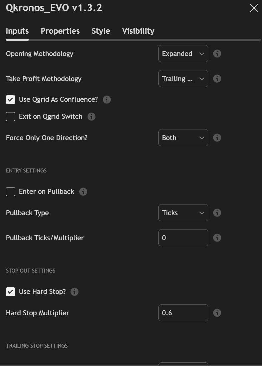
Task: Click info icon beside Pullback Type
Action: 217,213
